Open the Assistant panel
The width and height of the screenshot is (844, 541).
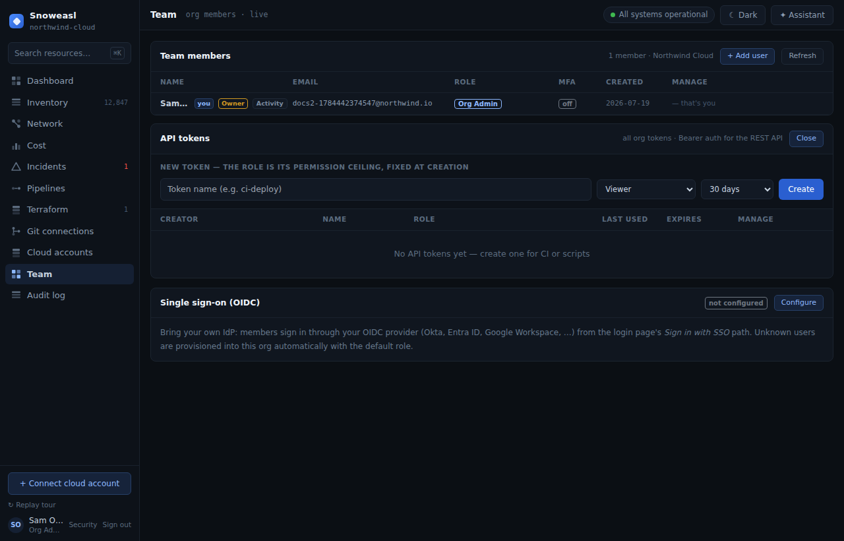802,15
